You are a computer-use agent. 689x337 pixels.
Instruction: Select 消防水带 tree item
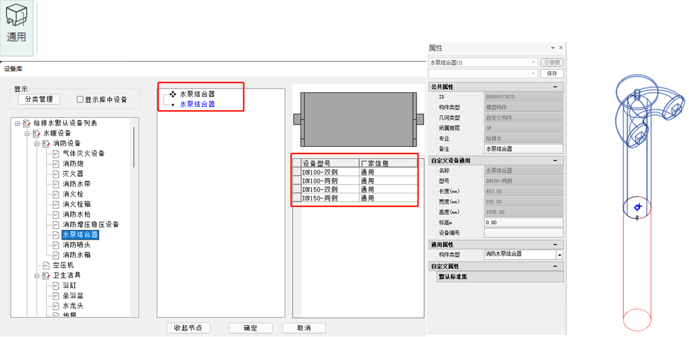click(76, 184)
